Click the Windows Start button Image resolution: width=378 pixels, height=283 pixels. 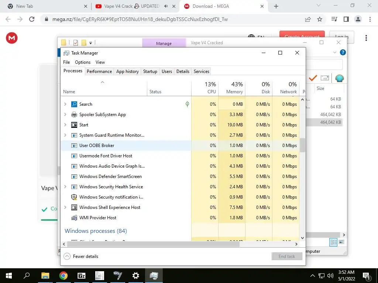(9, 276)
